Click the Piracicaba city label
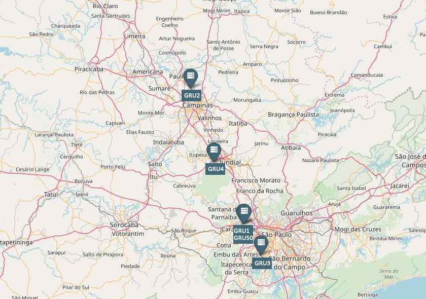The height and width of the screenshot is (299, 426). 89,69
